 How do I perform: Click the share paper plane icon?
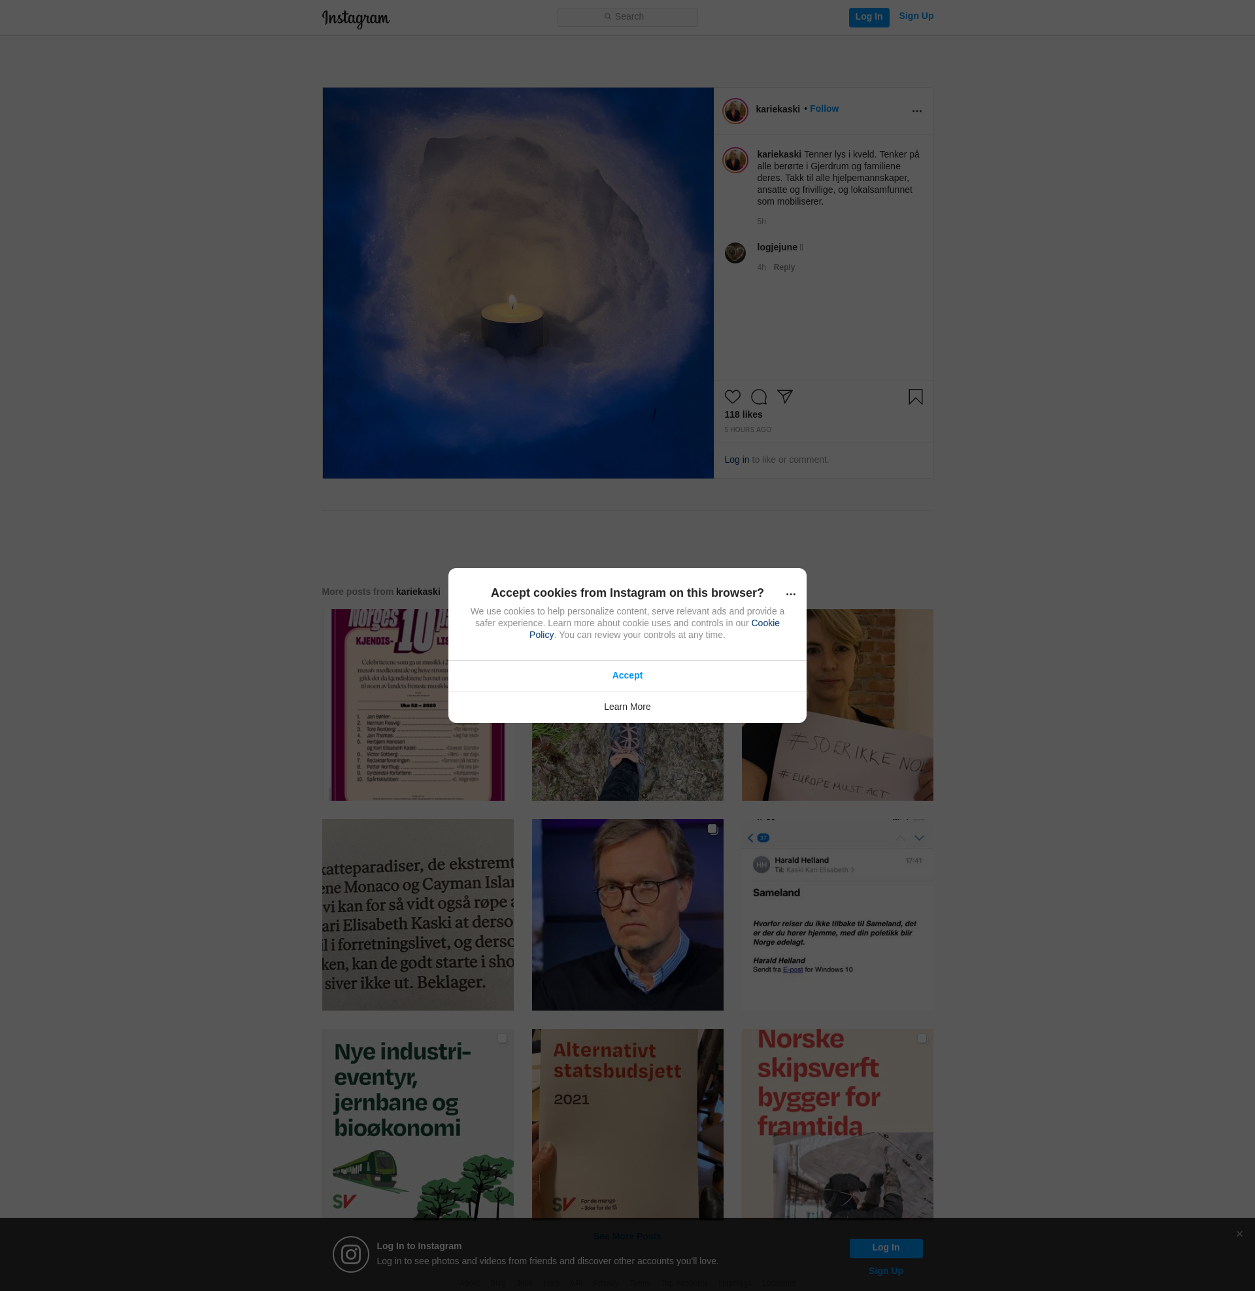point(784,396)
